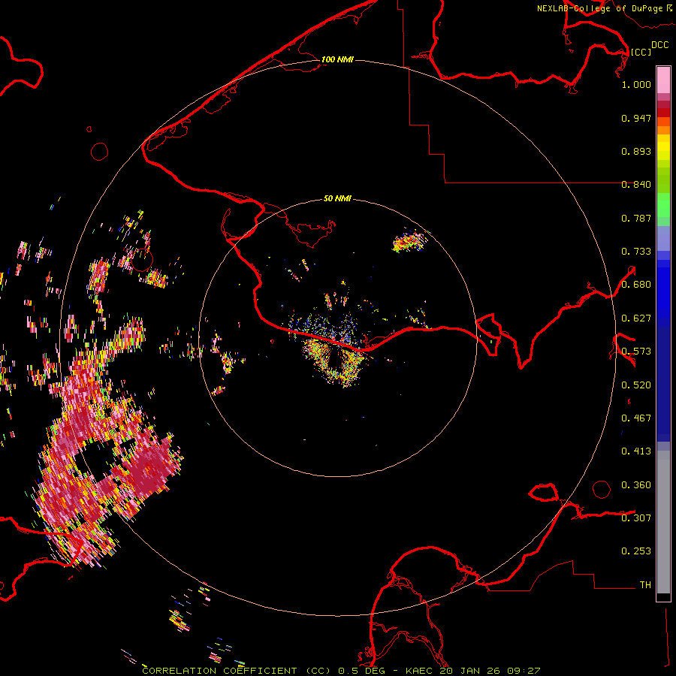
Task: Select the 0.893 scale value
Action: click(x=636, y=151)
